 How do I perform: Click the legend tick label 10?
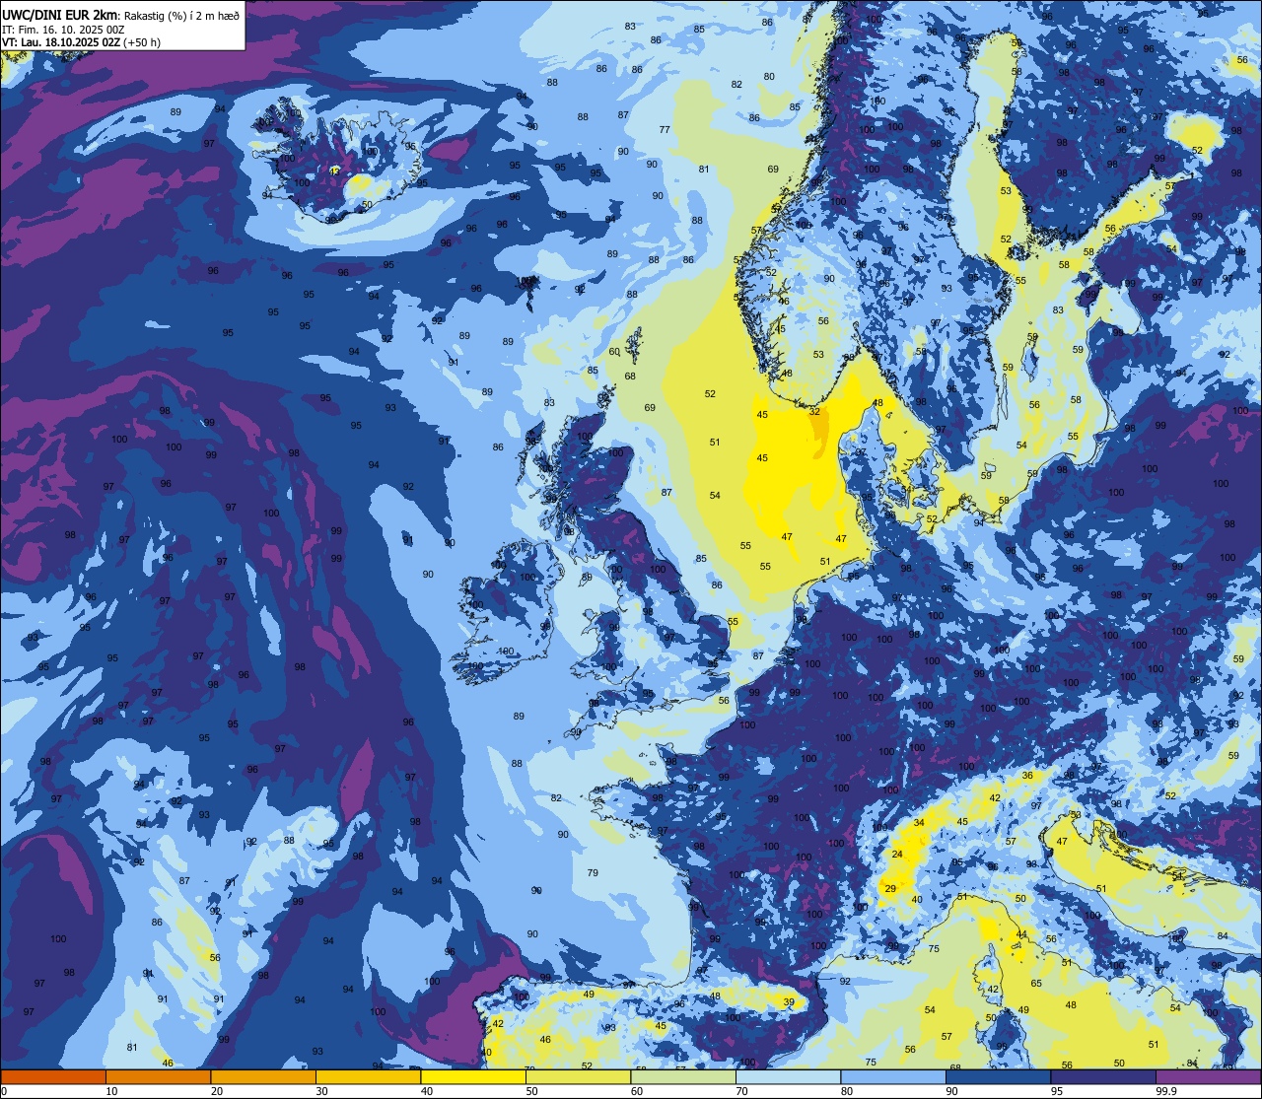tap(111, 1091)
